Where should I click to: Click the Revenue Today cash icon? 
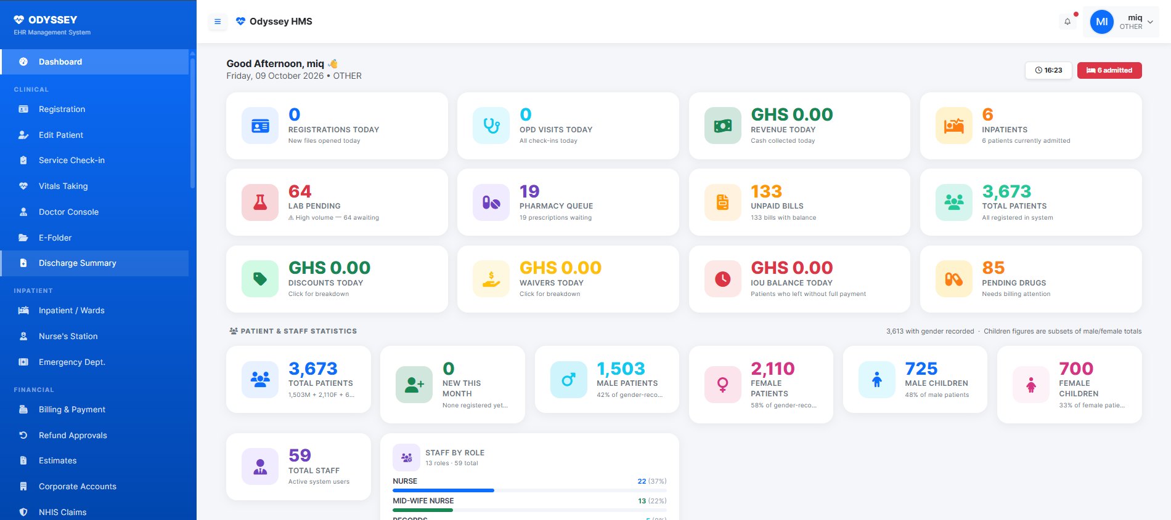(722, 126)
